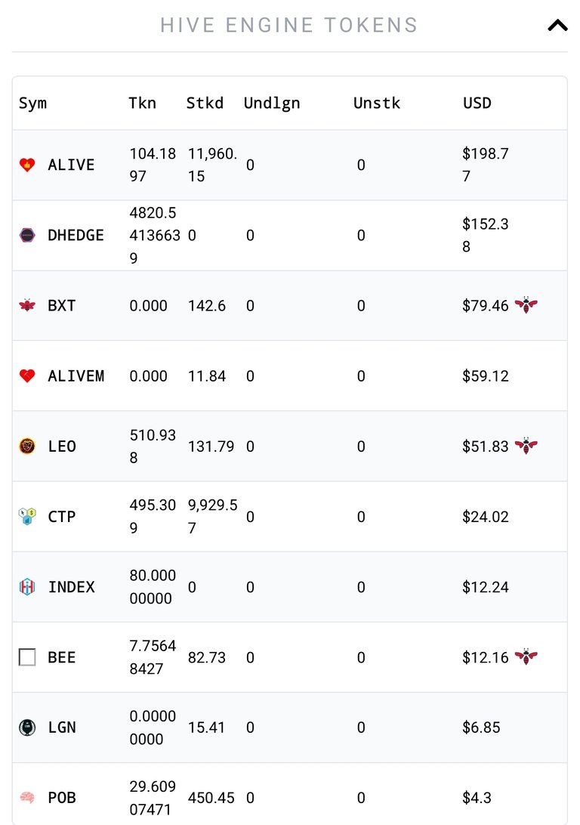The width and height of the screenshot is (580, 825).
Task: Click the Sym column header
Action: click(x=32, y=103)
